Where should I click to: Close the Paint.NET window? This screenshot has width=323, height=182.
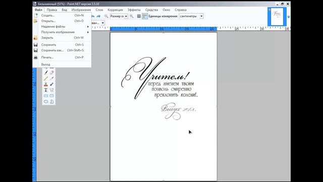click(x=288, y=4)
